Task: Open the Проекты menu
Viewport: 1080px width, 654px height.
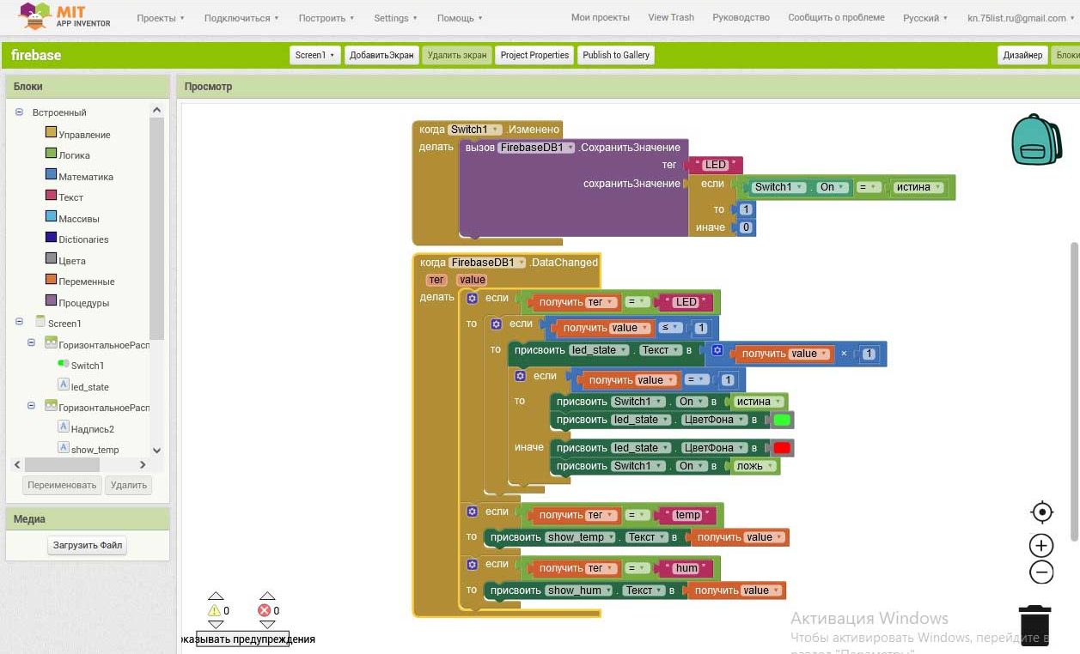Action: (161, 18)
